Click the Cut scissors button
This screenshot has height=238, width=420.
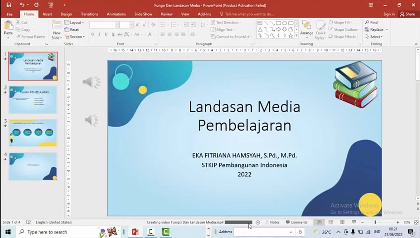tap(22, 22)
